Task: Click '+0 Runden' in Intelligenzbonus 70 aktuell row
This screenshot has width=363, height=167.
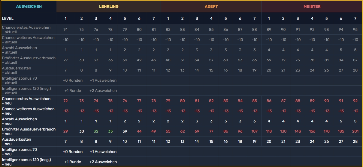Action: coord(73,80)
